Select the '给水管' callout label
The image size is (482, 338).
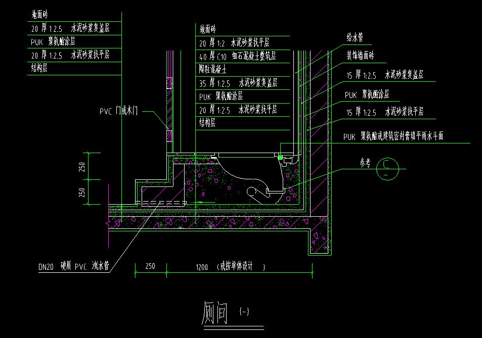click(355, 37)
